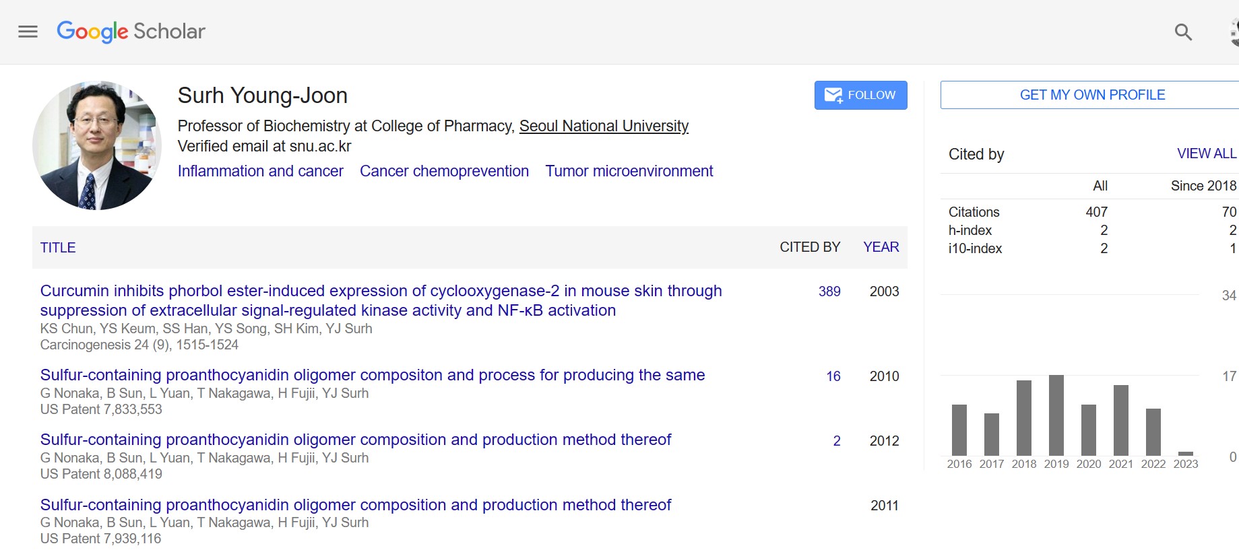
Task: Open US Patent 8,088,419 article title
Action: pyautogui.click(x=356, y=440)
